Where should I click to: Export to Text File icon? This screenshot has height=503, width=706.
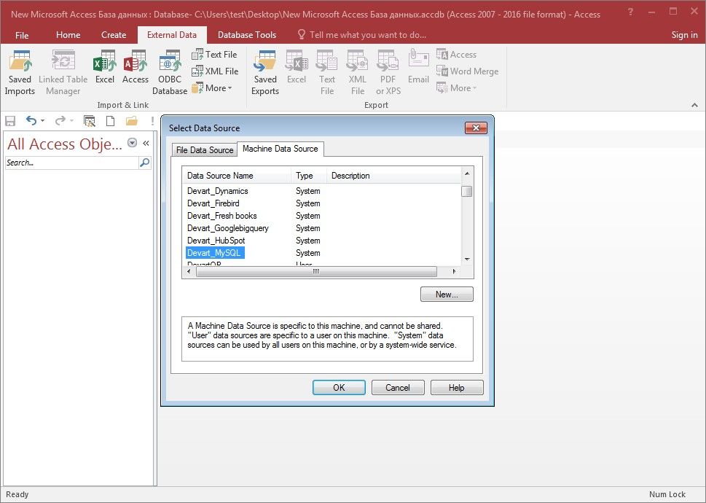[327, 61]
